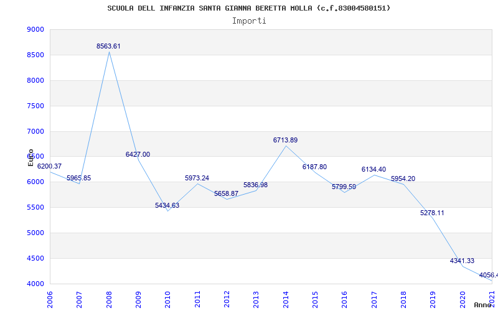Select the 5799.50 value for 2016

344,187
